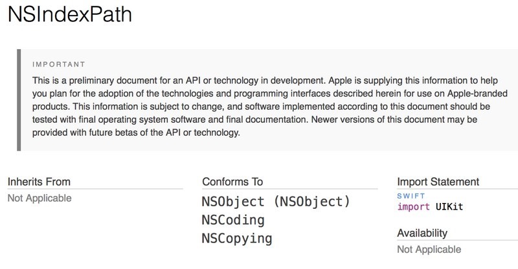Click the IMPORTANT note label
Viewport: 518px width, 269px height.
click(x=54, y=65)
